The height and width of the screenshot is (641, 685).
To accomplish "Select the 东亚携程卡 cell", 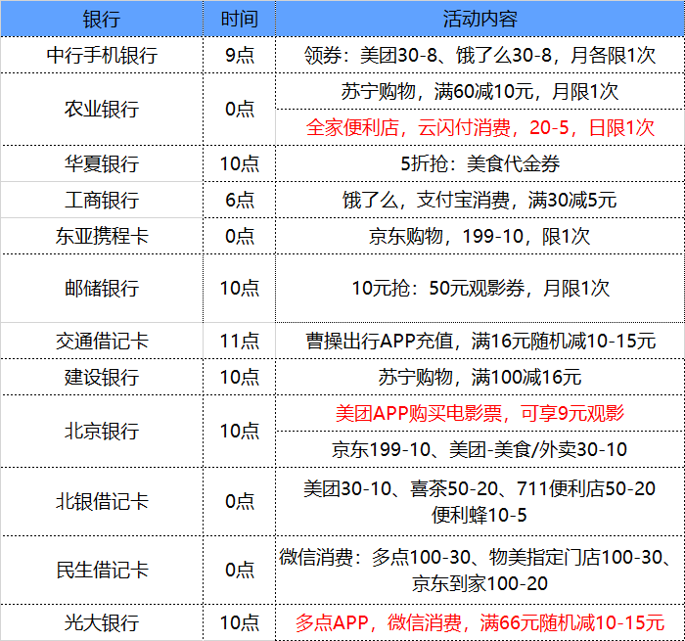I will (x=102, y=236).
